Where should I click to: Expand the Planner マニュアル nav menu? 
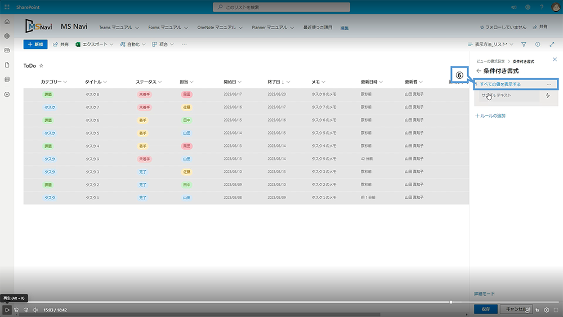coord(273,28)
